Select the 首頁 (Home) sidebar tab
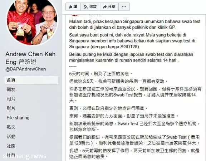Image resolution: width=206 pixels, height=161 pixels. click(x=31, y=80)
